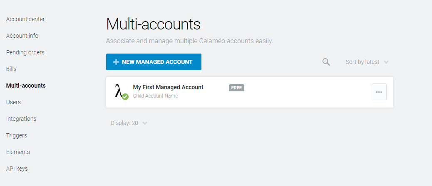Viewport: 432px width, 186px height.
Task: Expand the Display: 20 selector
Action: pyautogui.click(x=129, y=123)
